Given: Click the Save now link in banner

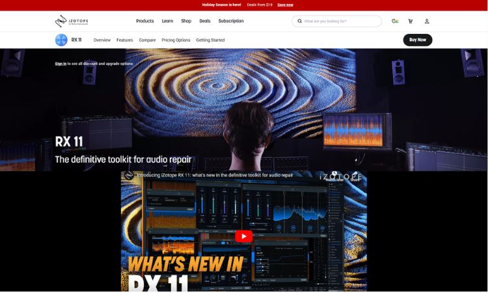Looking at the screenshot, I should [286, 5].
